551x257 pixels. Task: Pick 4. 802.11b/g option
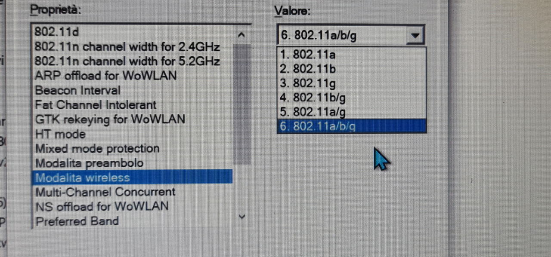[x=352, y=98]
